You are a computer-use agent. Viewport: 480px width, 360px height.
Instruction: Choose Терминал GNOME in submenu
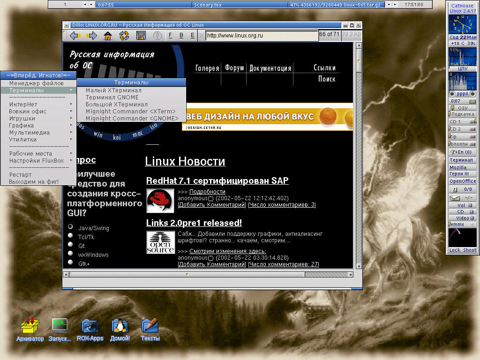(131, 97)
